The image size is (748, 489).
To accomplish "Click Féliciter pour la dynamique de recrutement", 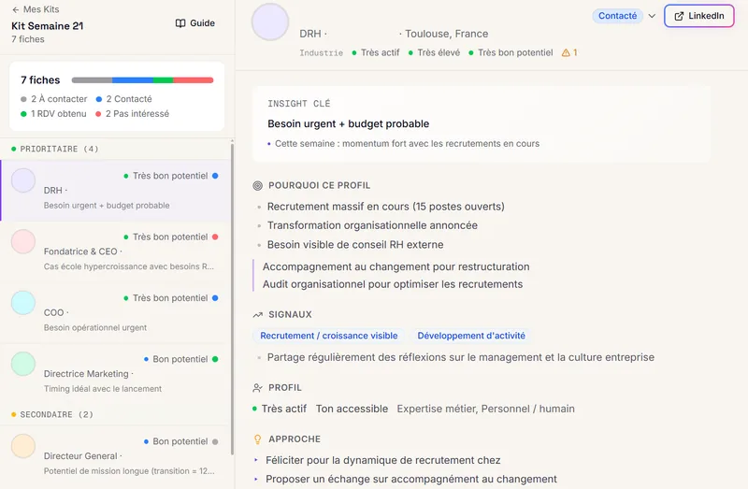I will [x=383, y=460].
